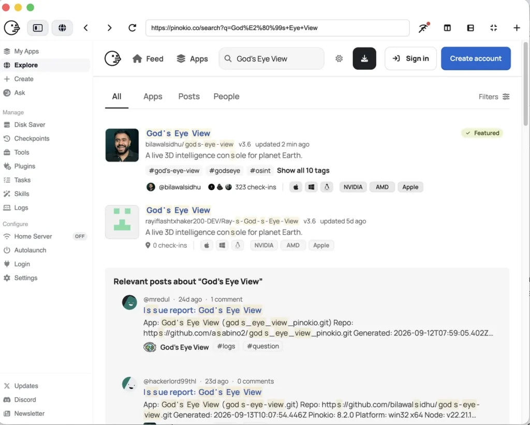Open the first God's Eye View result by bilawalsidhu
The width and height of the screenshot is (530, 425).
click(x=178, y=133)
